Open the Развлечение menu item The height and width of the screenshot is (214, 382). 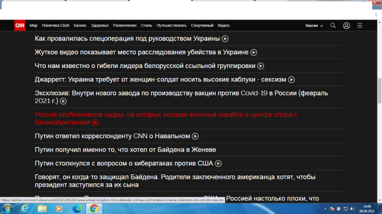[x=125, y=26]
